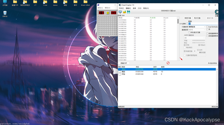Close the Minesweeper window
Image resolution: width=224 pixels, height=125 pixels.
(115, 5)
